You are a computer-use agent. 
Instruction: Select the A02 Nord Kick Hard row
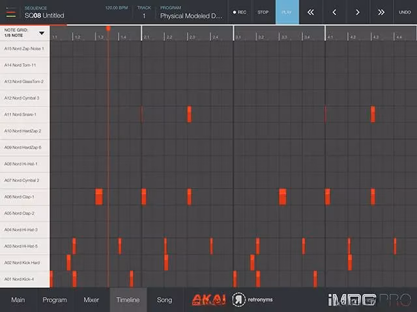click(x=25, y=263)
